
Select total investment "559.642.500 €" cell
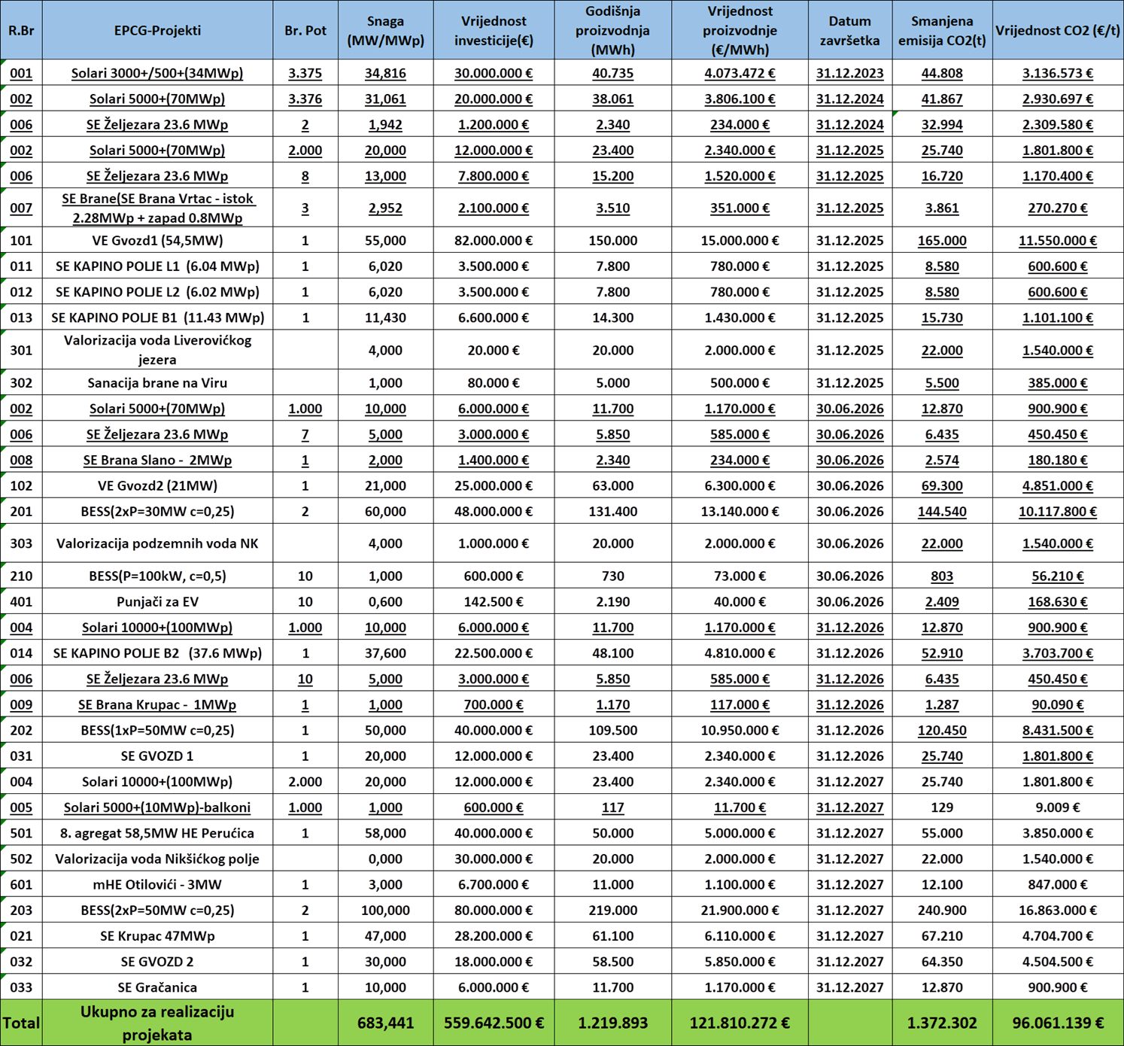coord(494,1023)
